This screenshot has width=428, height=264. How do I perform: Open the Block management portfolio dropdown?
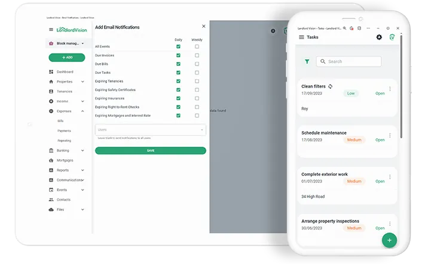[x=67, y=44]
